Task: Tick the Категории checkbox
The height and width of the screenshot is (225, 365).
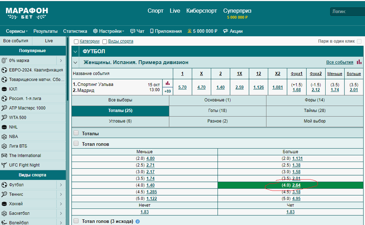Action: (76, 42)
